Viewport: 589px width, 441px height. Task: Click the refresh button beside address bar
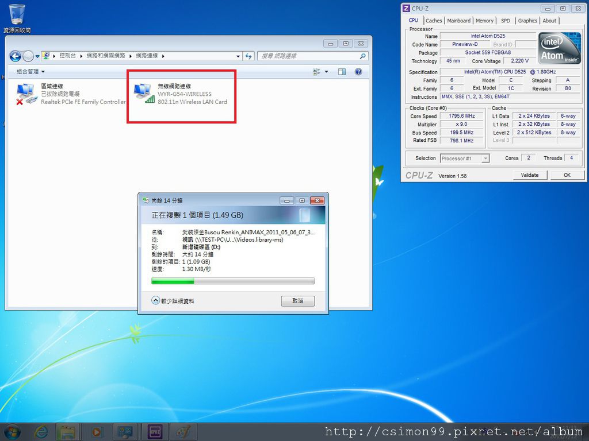point(248,56)
